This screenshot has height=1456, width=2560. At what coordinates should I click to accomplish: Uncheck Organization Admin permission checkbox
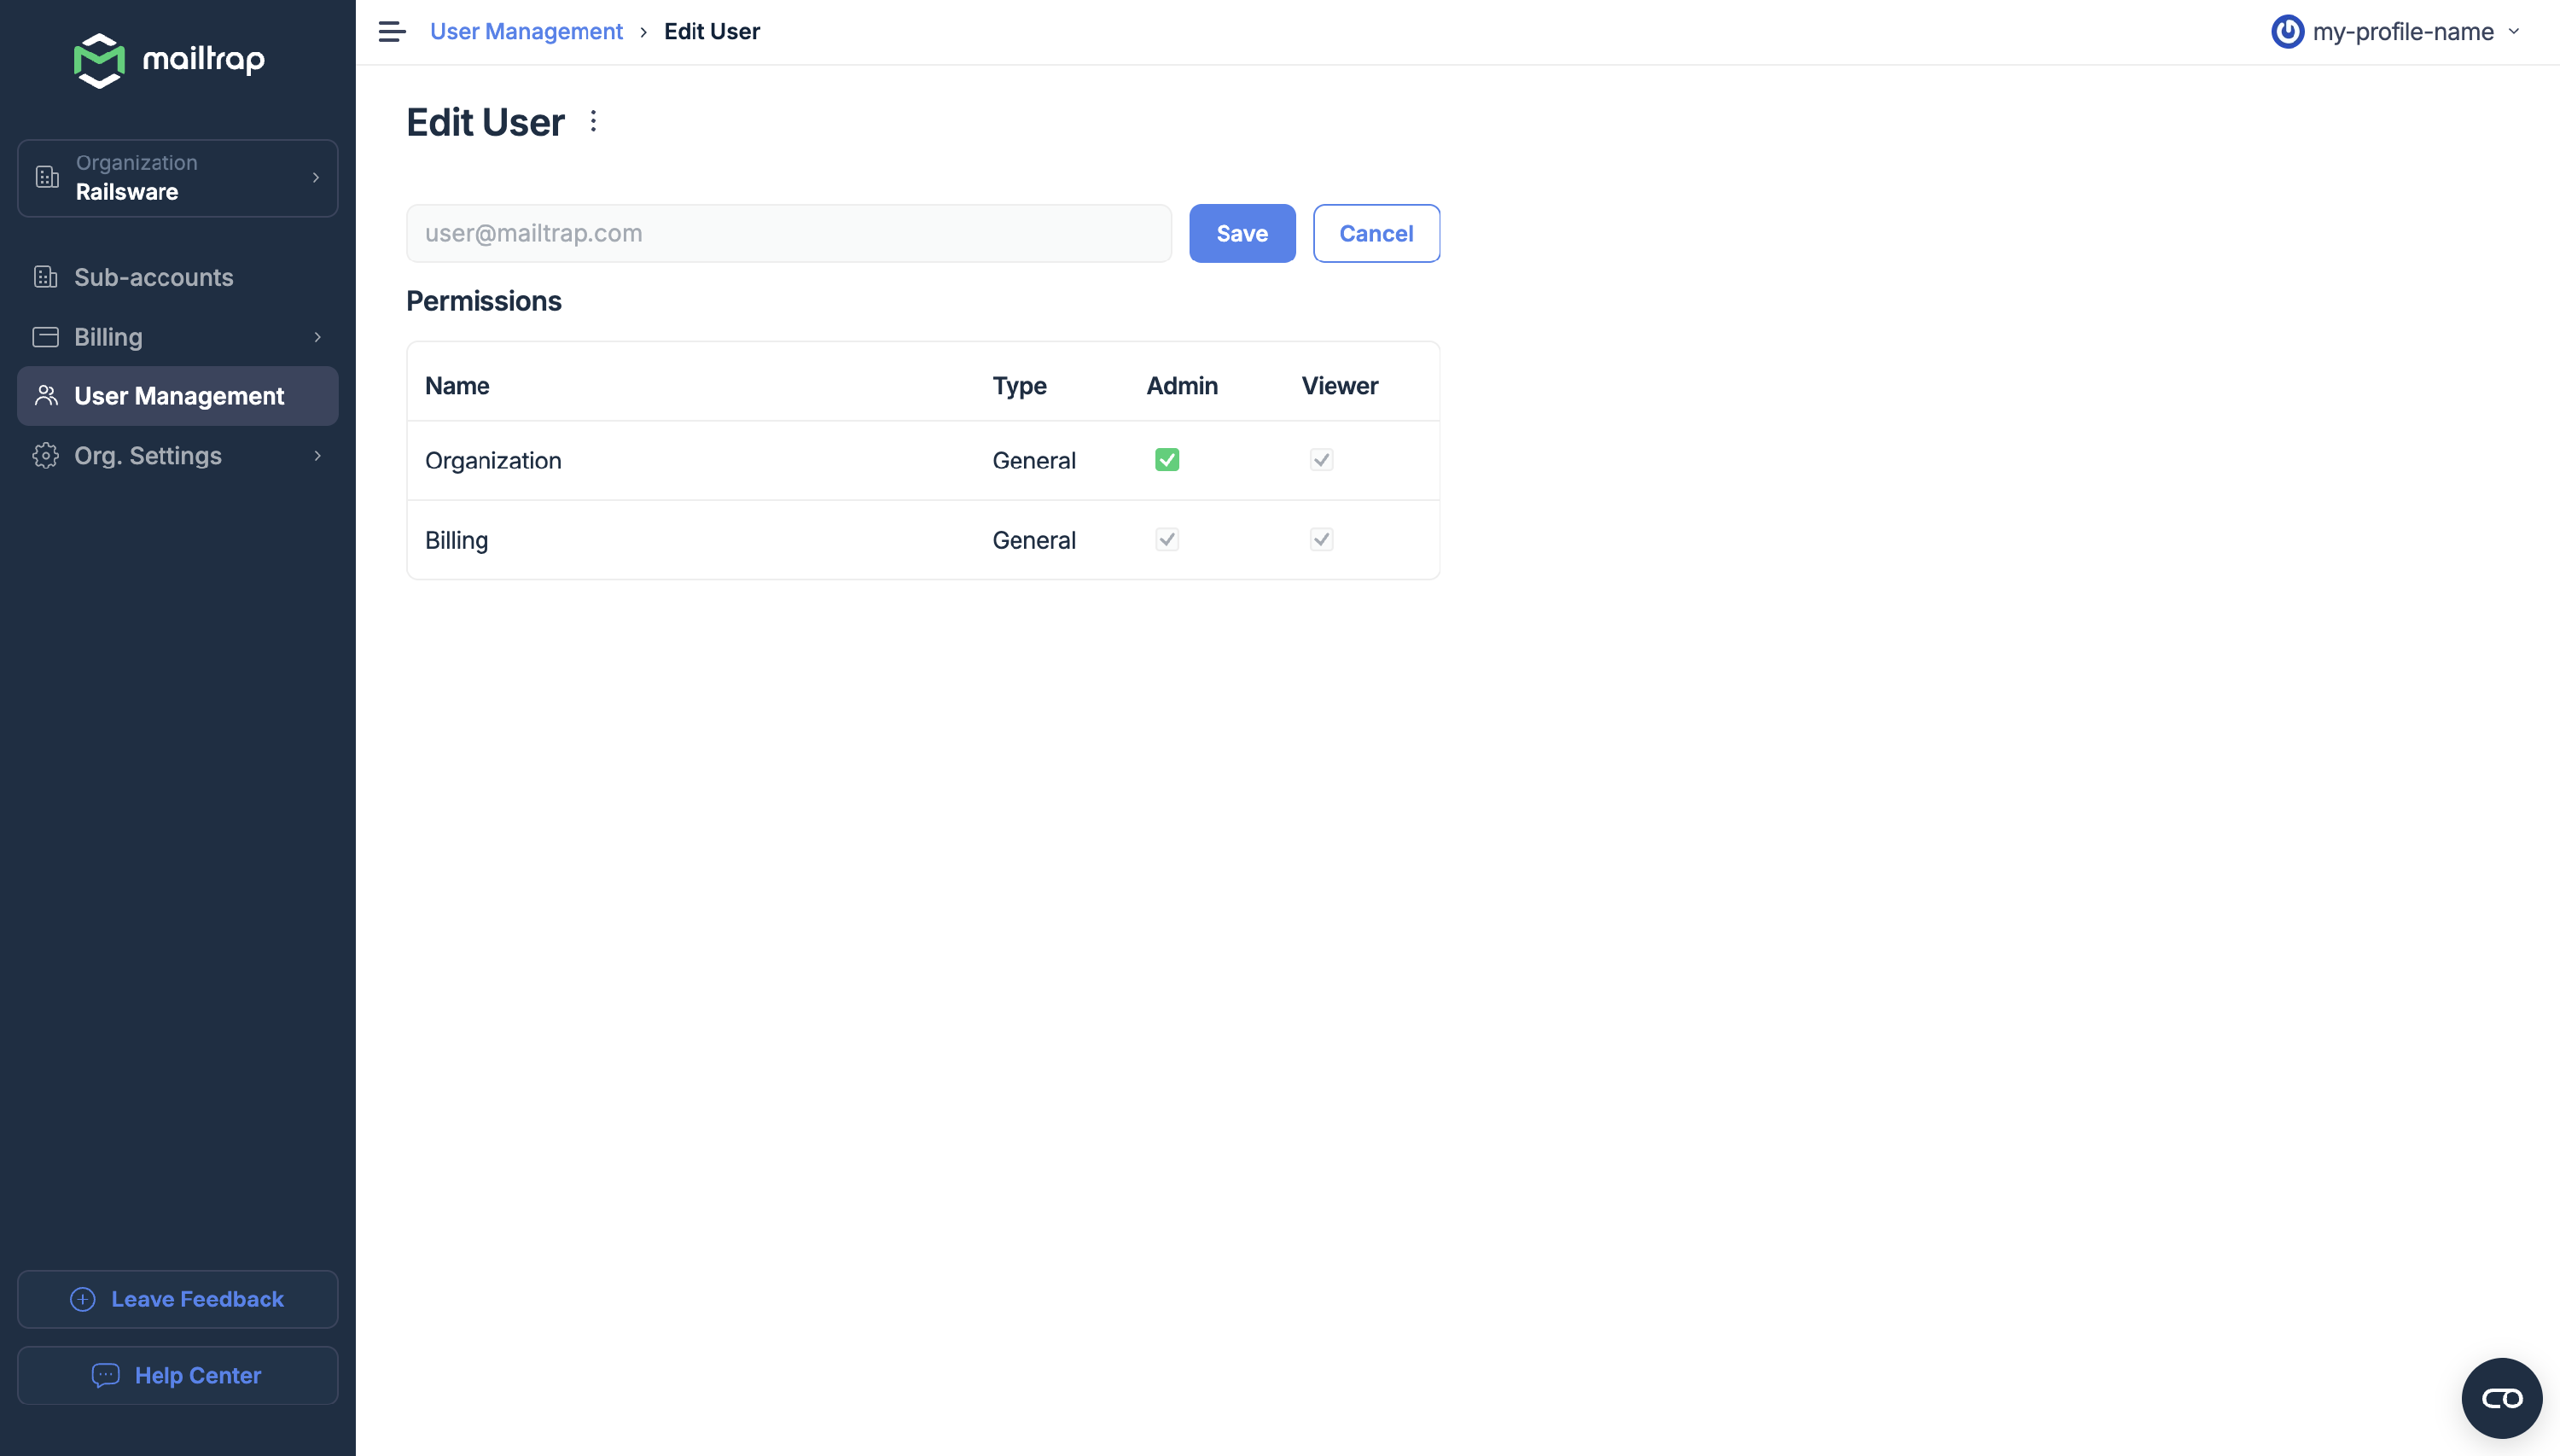(x=1167, y=460)
